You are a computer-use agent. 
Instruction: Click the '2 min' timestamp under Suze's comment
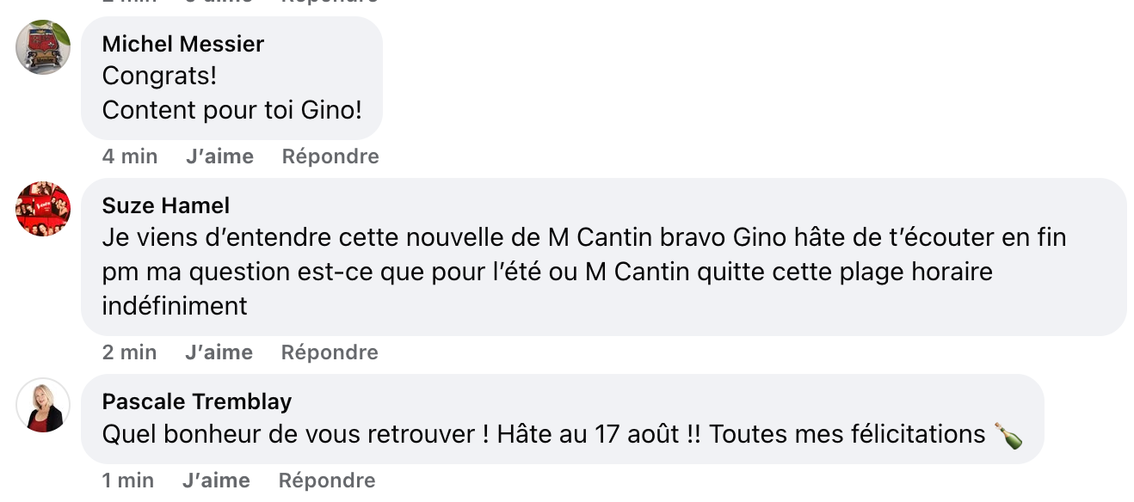129,352
